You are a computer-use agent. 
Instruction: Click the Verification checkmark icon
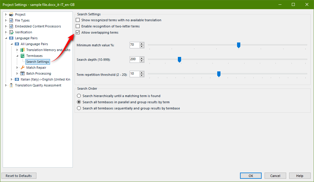pyautogui.click(x=11, y=32)
